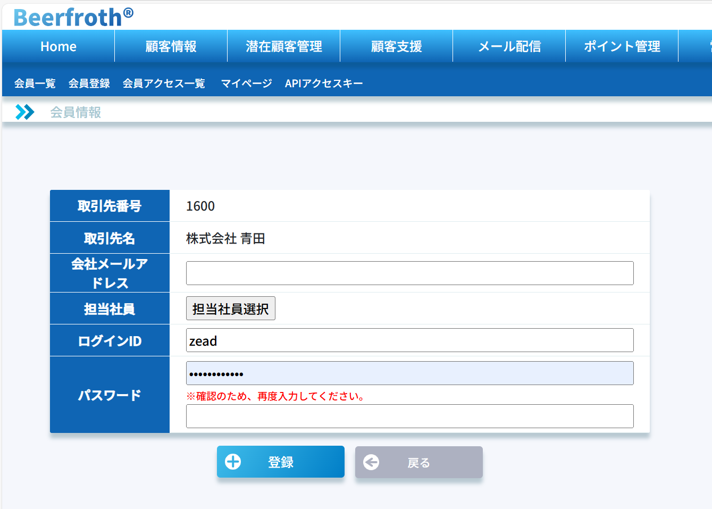Go to 会員登録 page
The height and width of the screenshot is (509, 712).
pos(89,84)
